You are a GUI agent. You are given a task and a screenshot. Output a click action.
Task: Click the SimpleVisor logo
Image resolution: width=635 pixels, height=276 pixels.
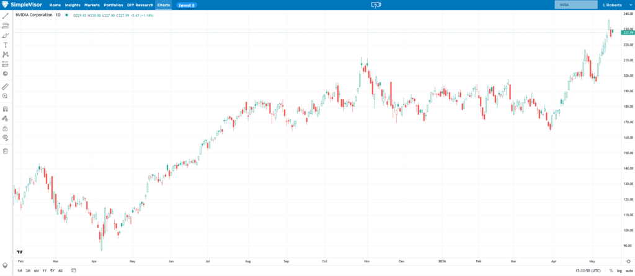22,5
